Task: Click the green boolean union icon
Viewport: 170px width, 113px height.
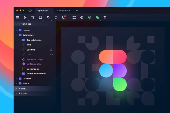Action: [97, 17]
